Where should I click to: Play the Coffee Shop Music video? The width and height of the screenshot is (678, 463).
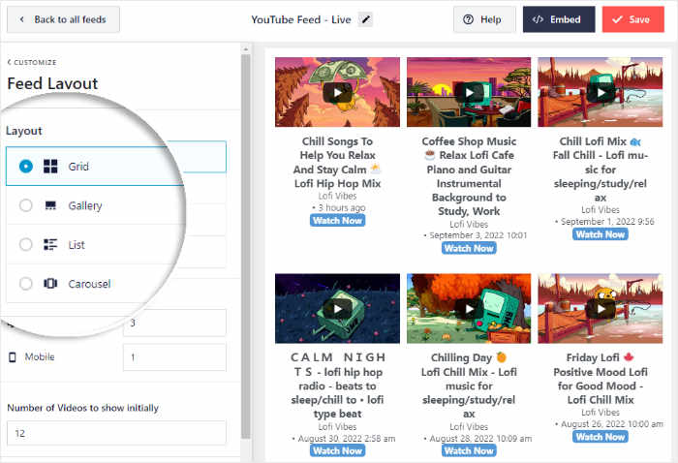tap(469, 92)
